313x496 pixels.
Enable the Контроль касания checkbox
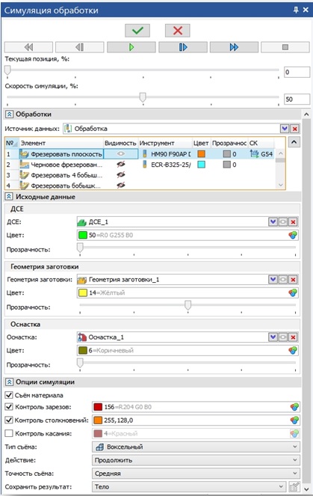9,433
